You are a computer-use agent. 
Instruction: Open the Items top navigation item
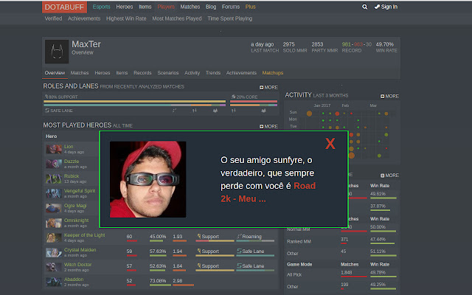[145, 7]
